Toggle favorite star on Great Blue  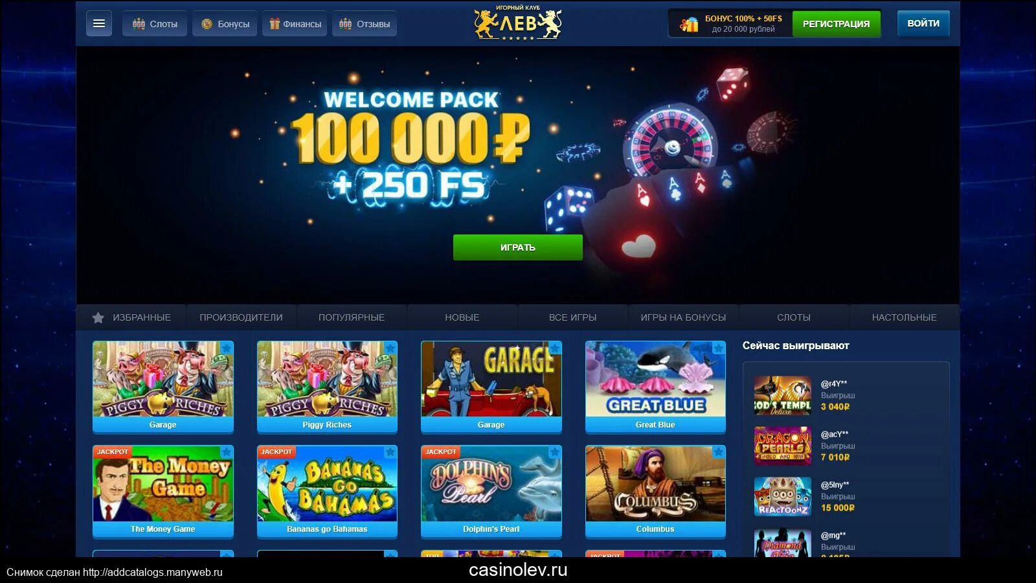click(x=718, y=349)
